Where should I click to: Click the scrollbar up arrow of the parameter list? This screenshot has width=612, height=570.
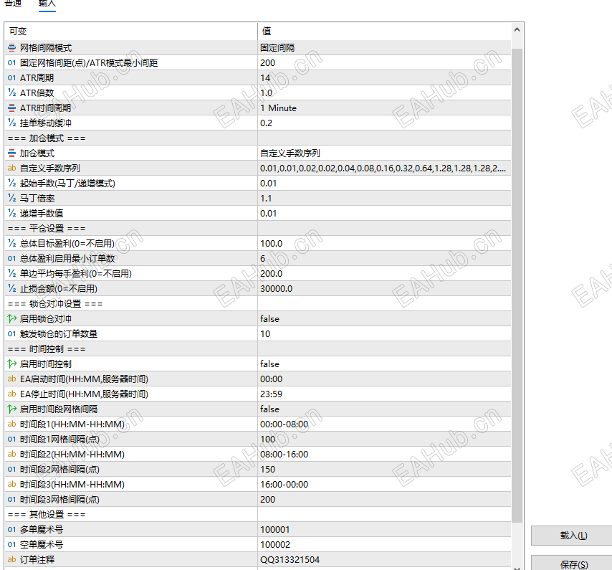(517, 29)
